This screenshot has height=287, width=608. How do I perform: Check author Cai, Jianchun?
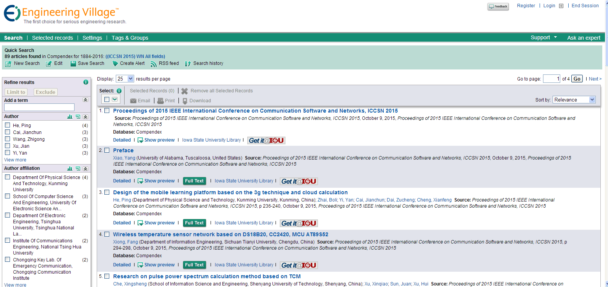[7, 132]
